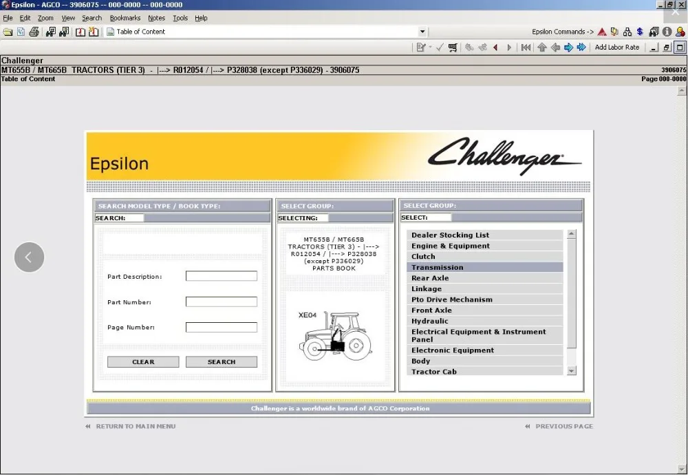Click the Table of Content combo box
Screen dimensions: 688x475
coord(266,32)
